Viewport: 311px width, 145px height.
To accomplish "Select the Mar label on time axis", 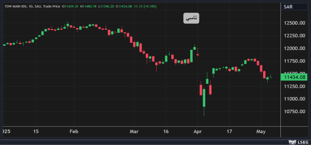I will click(x=134, y=131).
